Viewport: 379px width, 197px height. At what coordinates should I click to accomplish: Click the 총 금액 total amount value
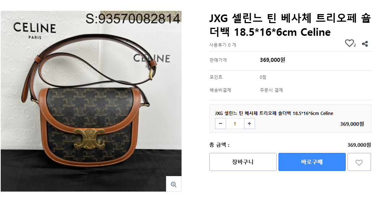point(359,145)
